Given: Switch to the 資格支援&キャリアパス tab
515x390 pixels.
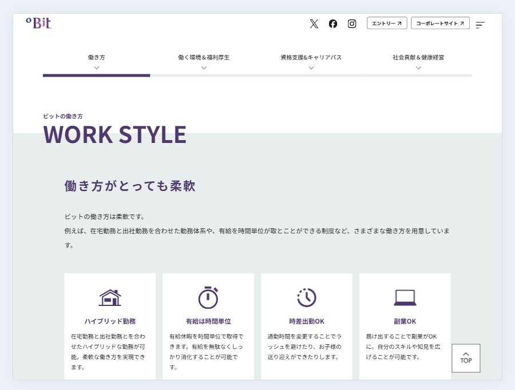Looking at the screenshot, I should click(311, 57).
